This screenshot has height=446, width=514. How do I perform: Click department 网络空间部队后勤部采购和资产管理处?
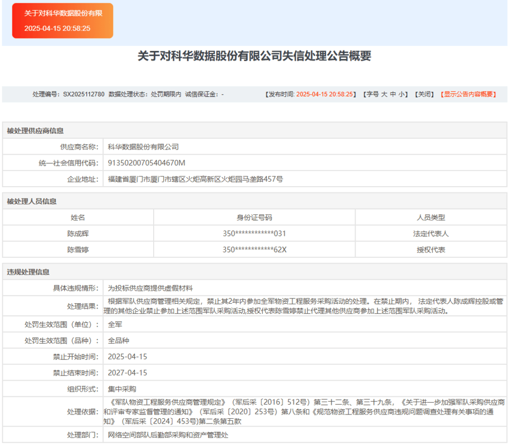click(x=168, y=435)
